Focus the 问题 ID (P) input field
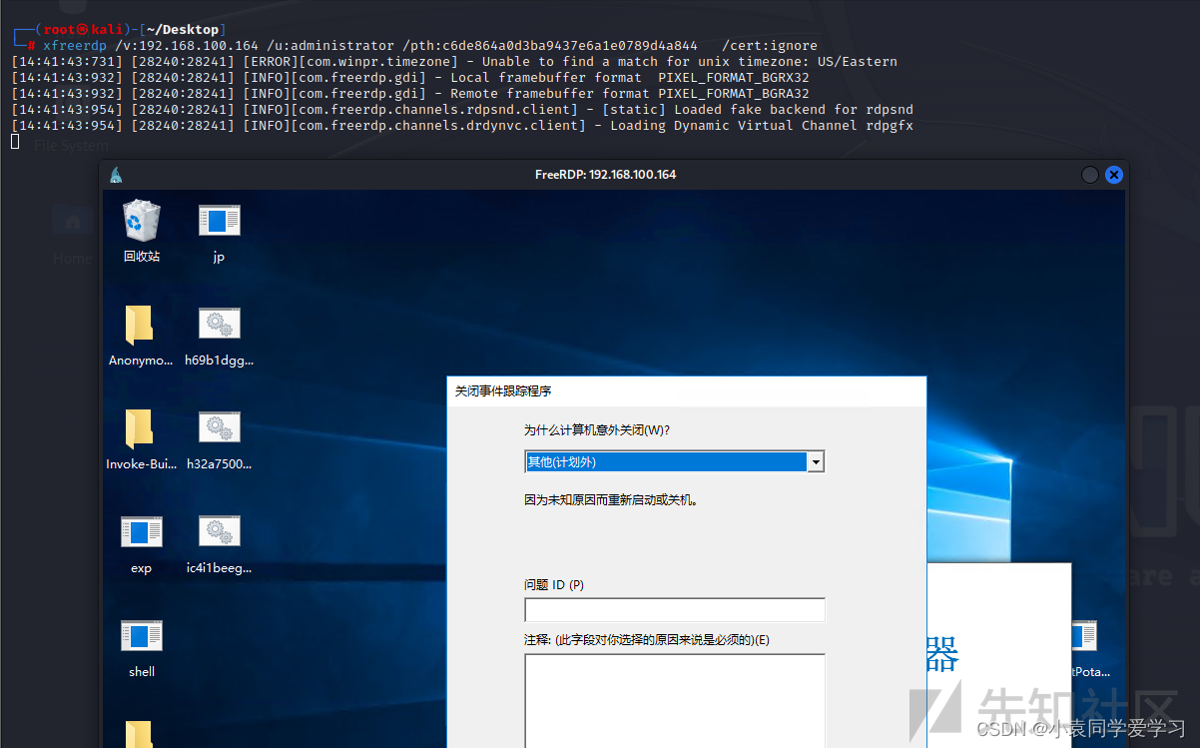The height and width of the screenshot is (748, 1200). pyautogui.click(x=674, y=610)
